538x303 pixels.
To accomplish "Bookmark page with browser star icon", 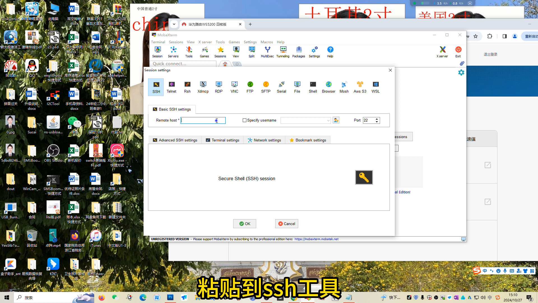I will pos(476,36).
